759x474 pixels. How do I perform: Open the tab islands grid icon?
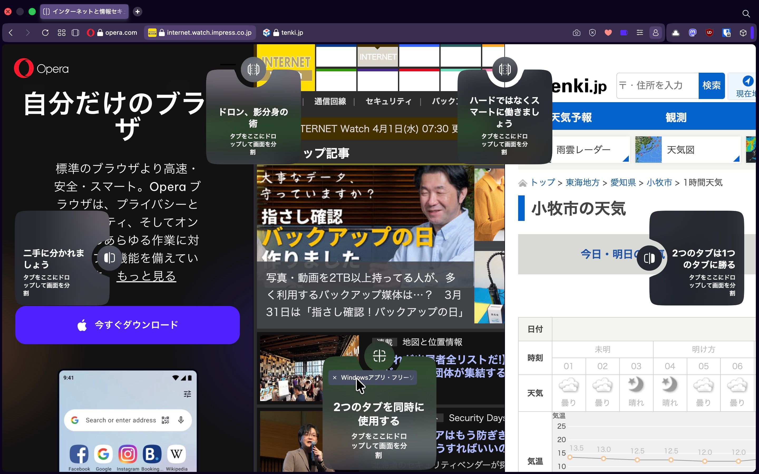pos(61,33)
